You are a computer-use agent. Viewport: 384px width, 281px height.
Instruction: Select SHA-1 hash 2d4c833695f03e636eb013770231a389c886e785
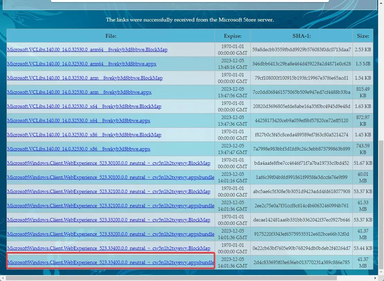point(302,262)
